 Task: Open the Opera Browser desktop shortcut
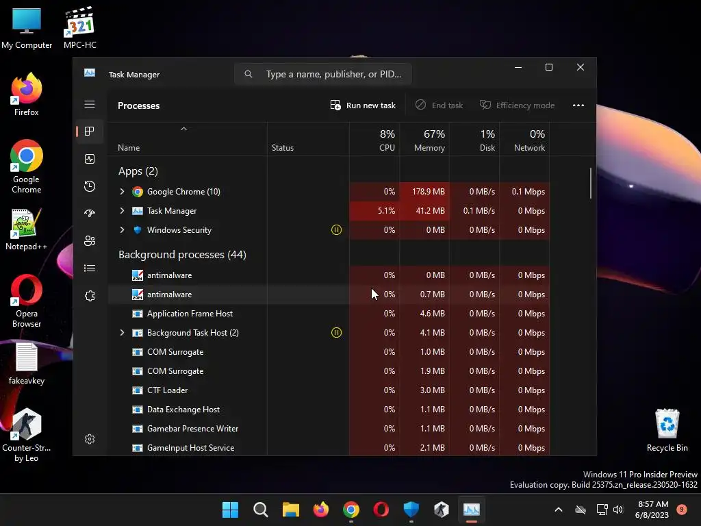[27, 301]
